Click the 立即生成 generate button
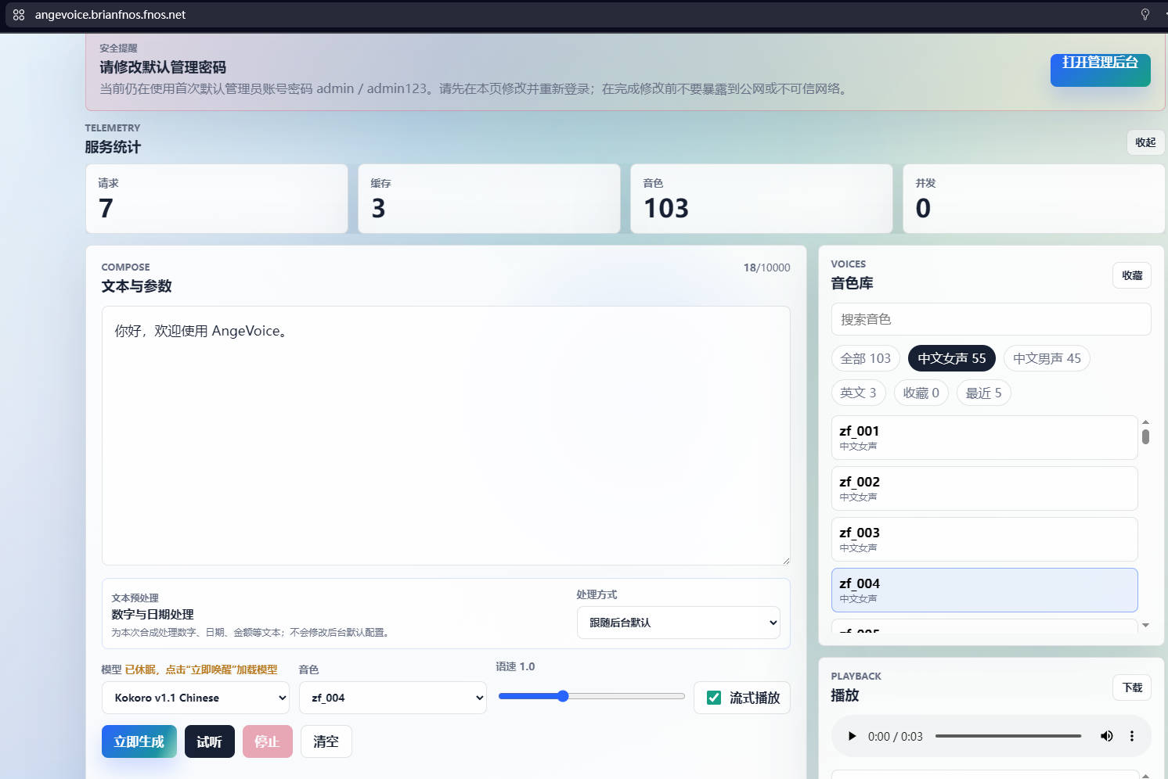The width and height of the screenshot is (1168, 779). (x=139, y=741)
